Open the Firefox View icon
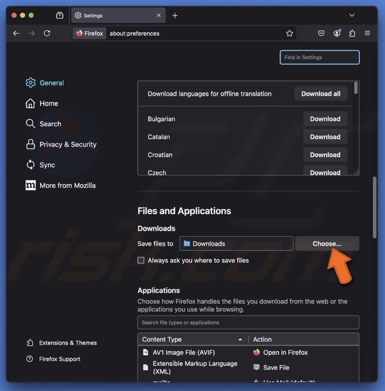Viewport: 385px width, 391px height. 59,16
